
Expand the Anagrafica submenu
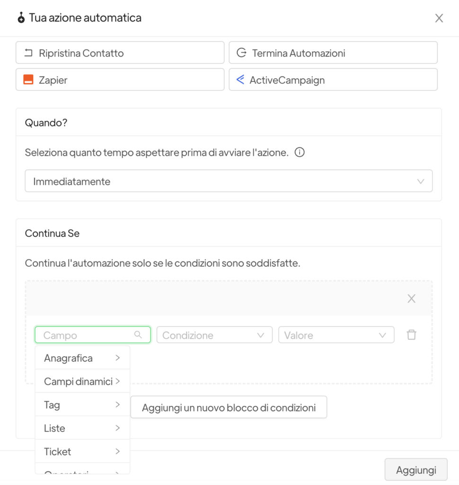[82, 358]
